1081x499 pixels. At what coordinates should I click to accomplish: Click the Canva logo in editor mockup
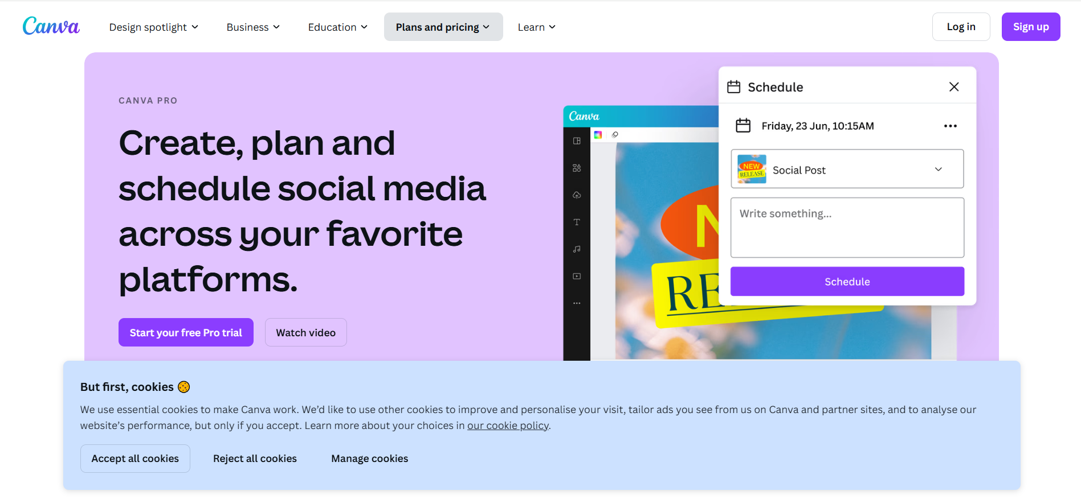point(584,116)
